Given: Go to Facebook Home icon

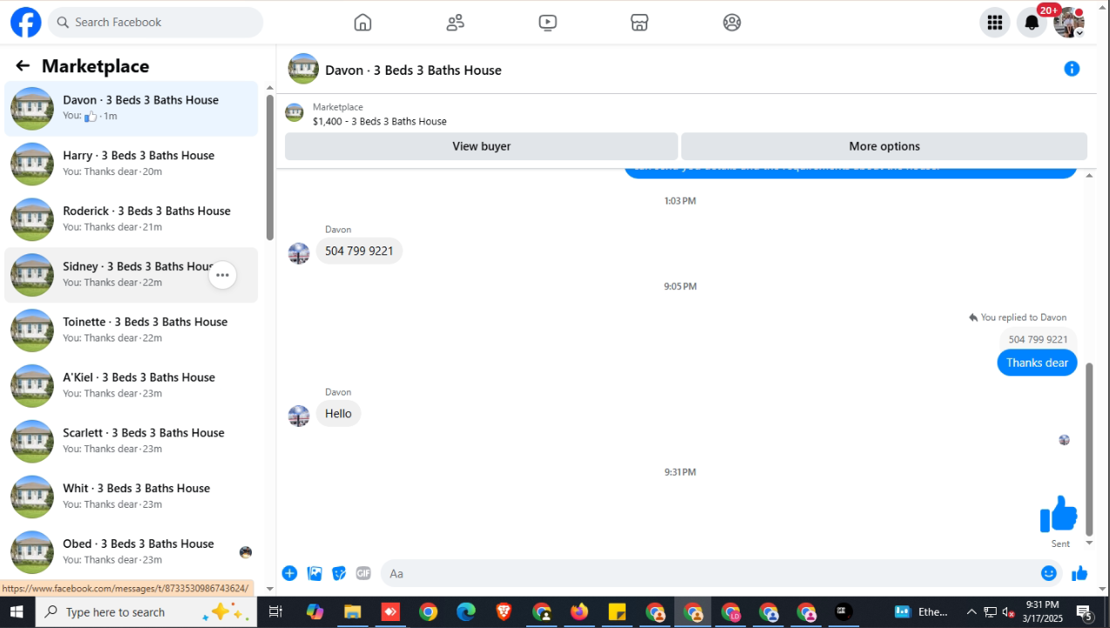Looking at the screenshot, I should pos(362,23).
